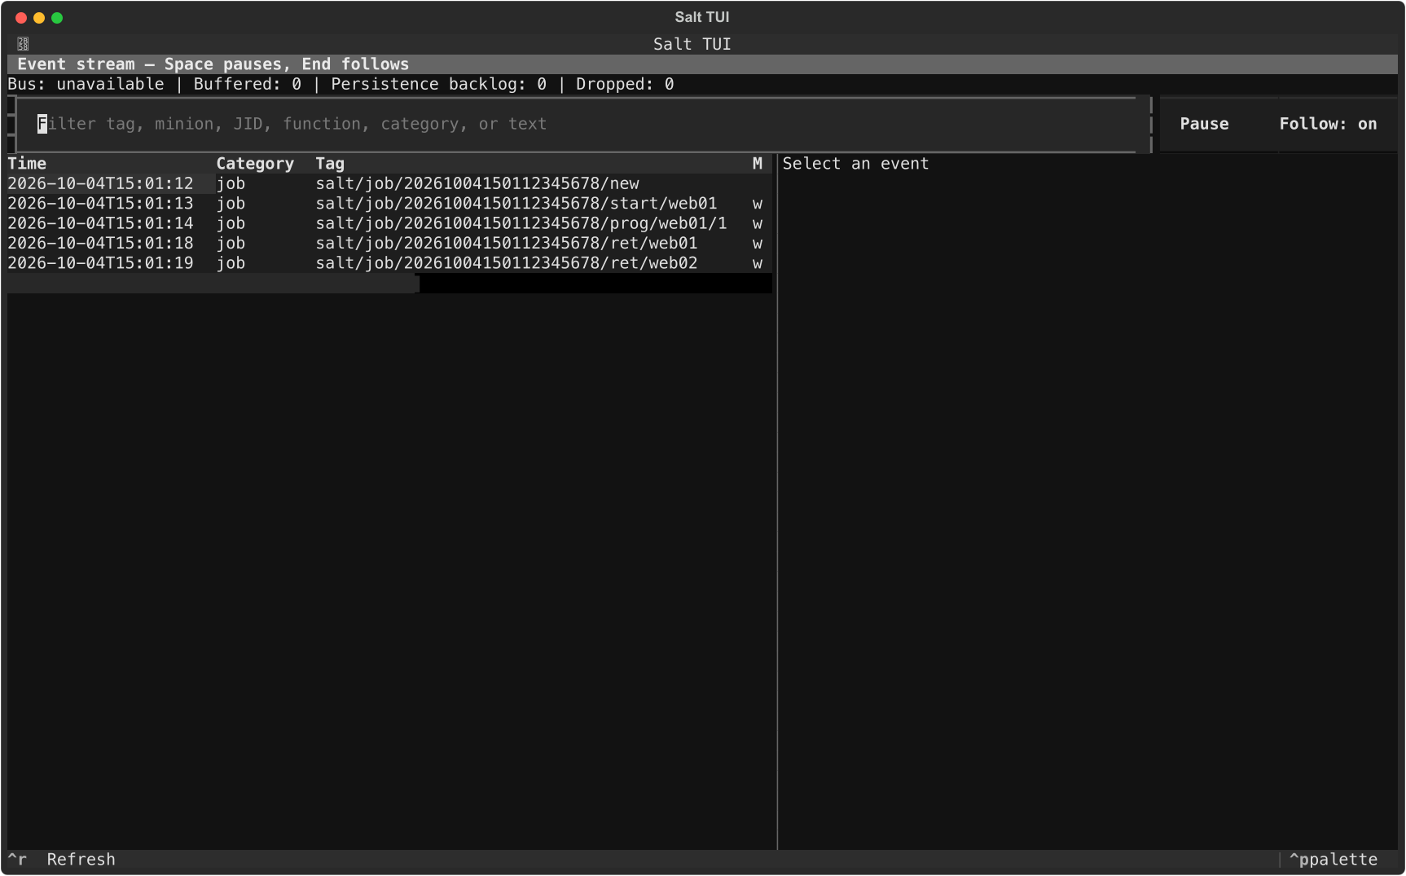1406x876 pixels.
Task: Select the prog/web01/1 event row
Action: [389, 223]
